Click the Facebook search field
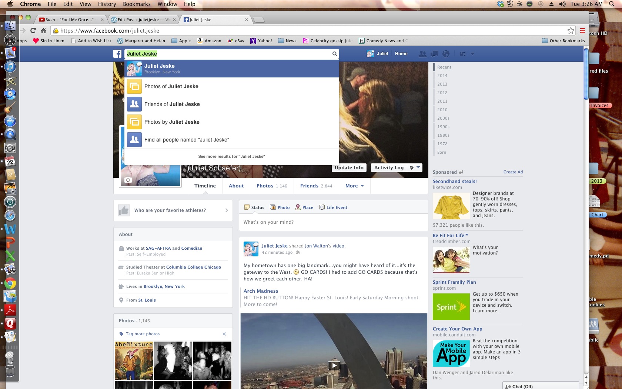The image size is (622, 389). click(x=228, y=54)
